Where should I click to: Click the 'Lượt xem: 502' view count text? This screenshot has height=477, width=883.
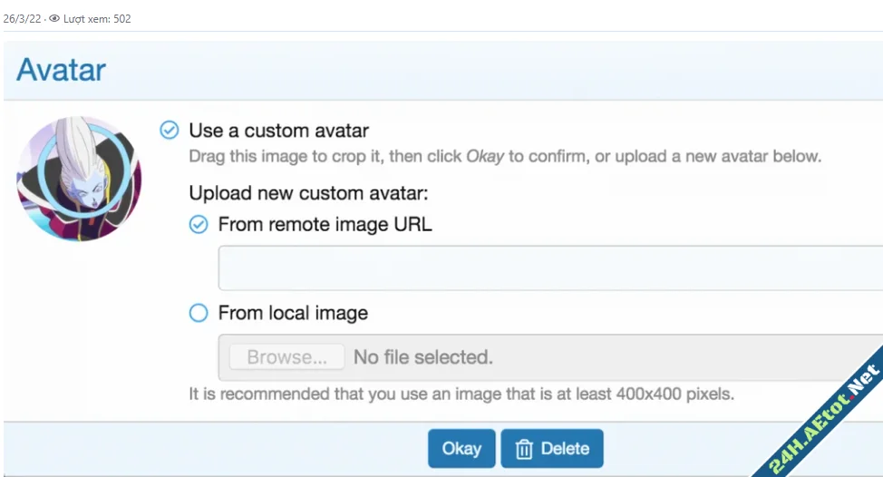click(x=97, y=18)
